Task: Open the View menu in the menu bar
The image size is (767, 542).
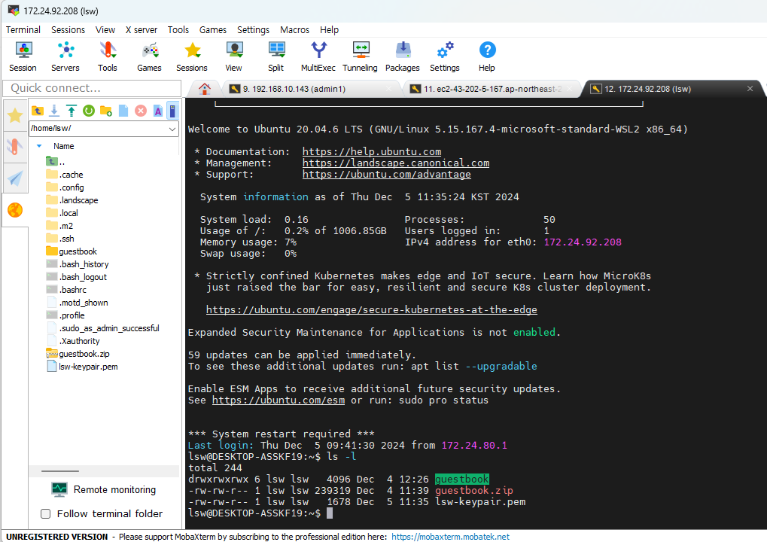Action: [105, 30]
